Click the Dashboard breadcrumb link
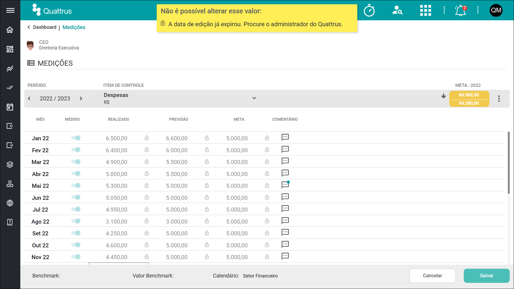This screenshot has height=289, width=514. pyautogui.click(x=45, y=27)
